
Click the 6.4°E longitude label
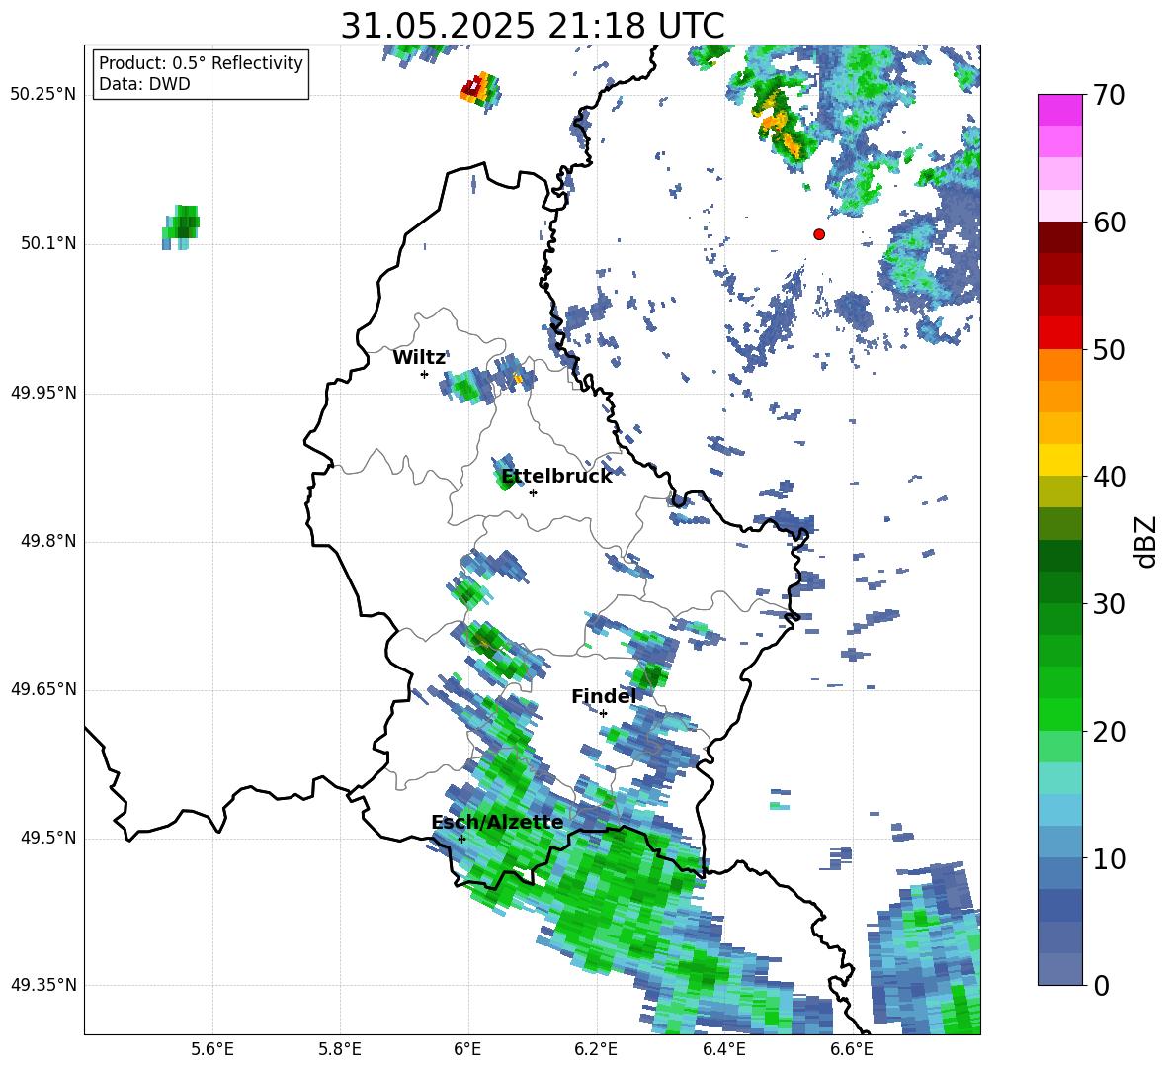pyautogui.click(x=724, y=1050)
